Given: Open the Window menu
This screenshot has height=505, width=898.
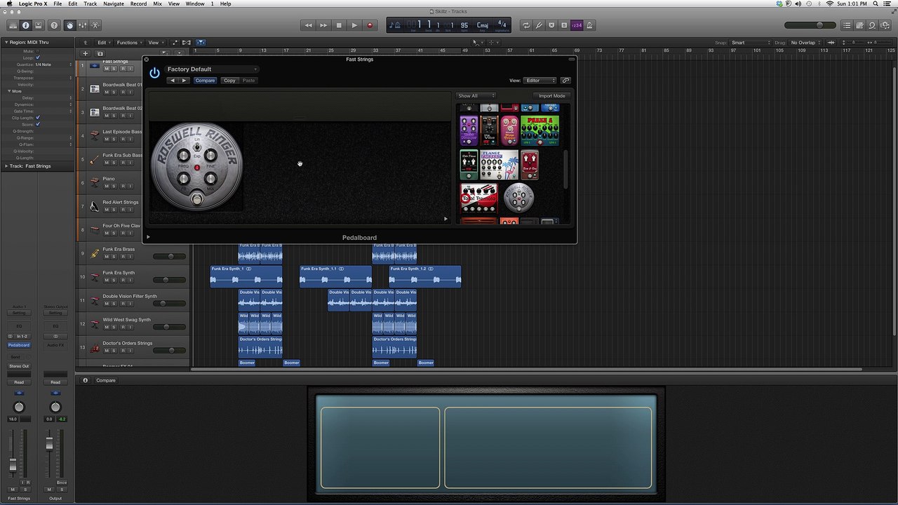Looking at the screenshot, I should click(x=195, y=4).
